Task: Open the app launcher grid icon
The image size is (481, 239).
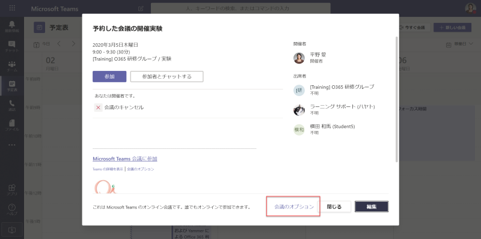Action: point(12,8)
